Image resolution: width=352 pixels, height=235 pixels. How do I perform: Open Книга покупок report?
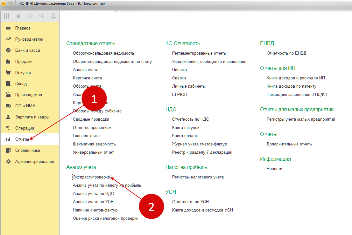(186, 128)
